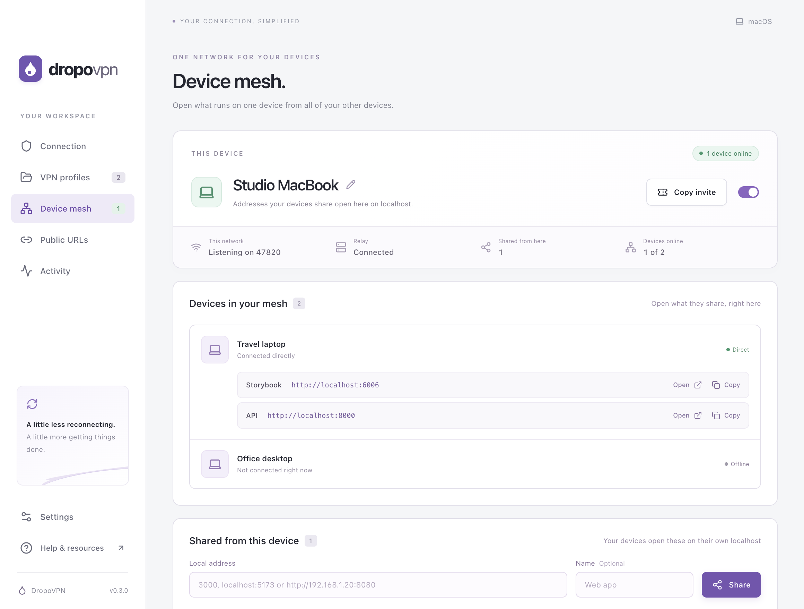Focus the Local address input field

(x=378, y=585)
